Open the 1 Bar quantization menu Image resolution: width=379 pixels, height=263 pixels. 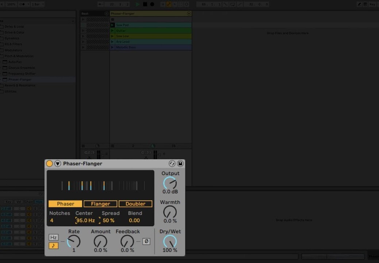(38, 4)
